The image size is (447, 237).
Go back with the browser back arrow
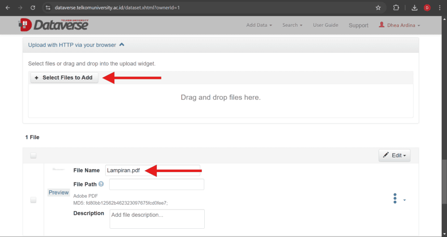click(x=8, y=8)
